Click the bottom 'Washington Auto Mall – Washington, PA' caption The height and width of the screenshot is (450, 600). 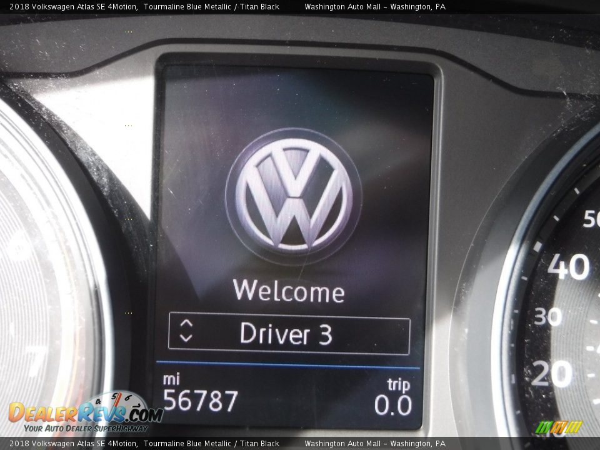pyautogui.click(x=375, y=444)
